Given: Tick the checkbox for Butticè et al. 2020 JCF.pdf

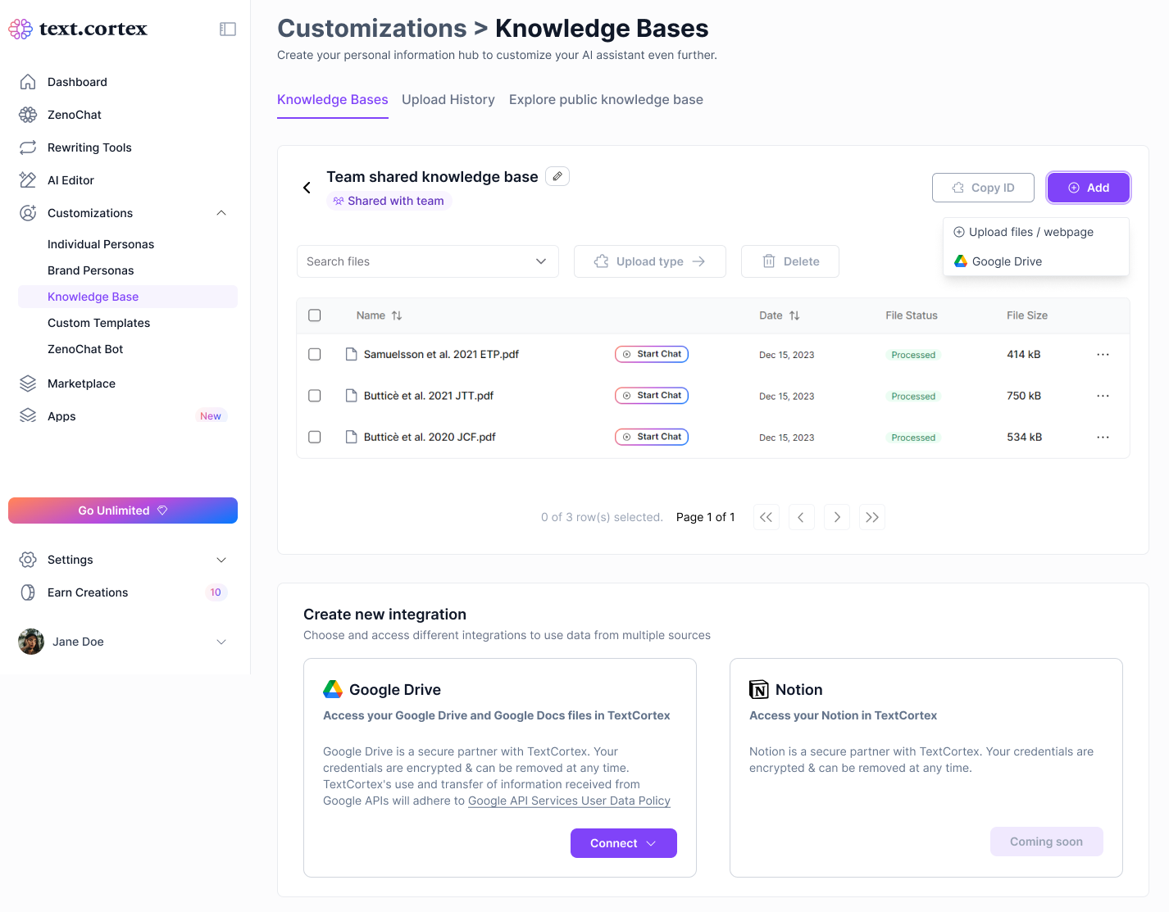Looking at the screenshot, I should [x=315, y=437].
